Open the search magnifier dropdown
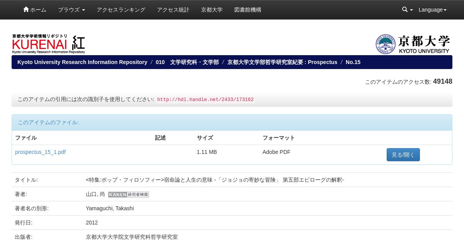 (x=407, y=10)
